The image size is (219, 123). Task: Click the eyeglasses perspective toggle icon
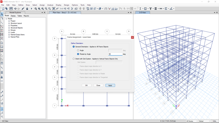[x=76, y=9]
